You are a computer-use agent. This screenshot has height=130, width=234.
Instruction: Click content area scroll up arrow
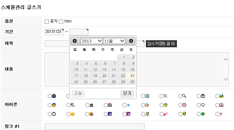(226, 60)
